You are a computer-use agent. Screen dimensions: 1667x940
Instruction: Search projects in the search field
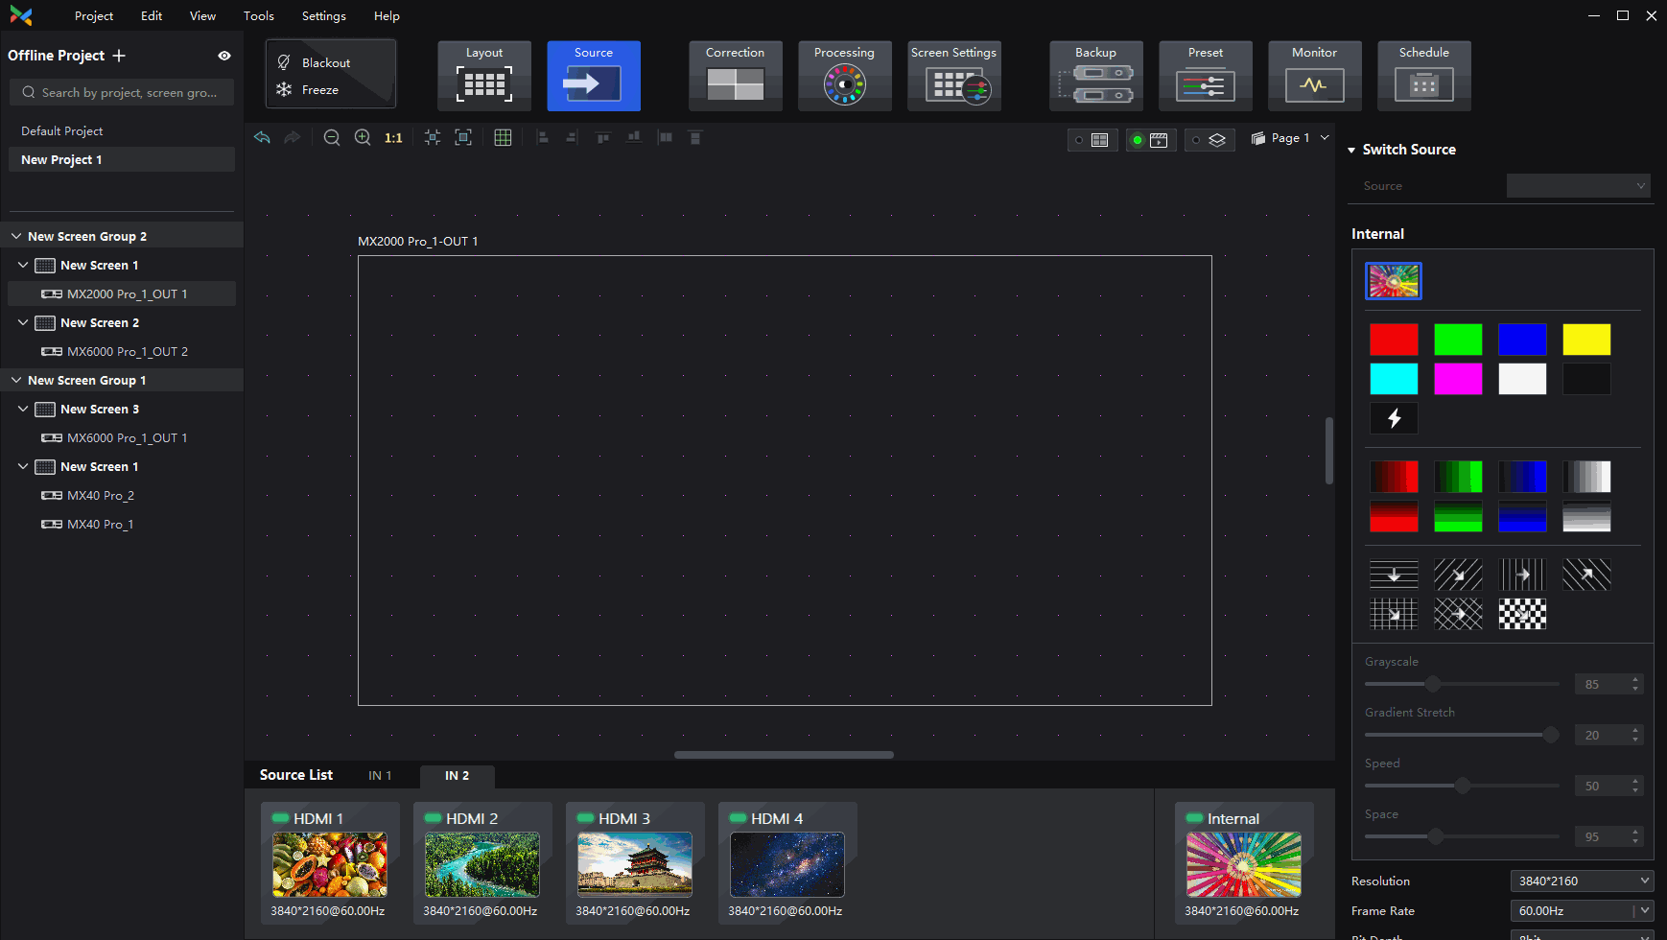tap(122, 92)
